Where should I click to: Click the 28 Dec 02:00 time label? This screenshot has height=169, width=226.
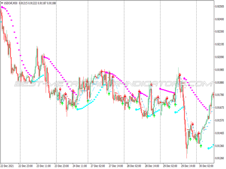point(134,166)
